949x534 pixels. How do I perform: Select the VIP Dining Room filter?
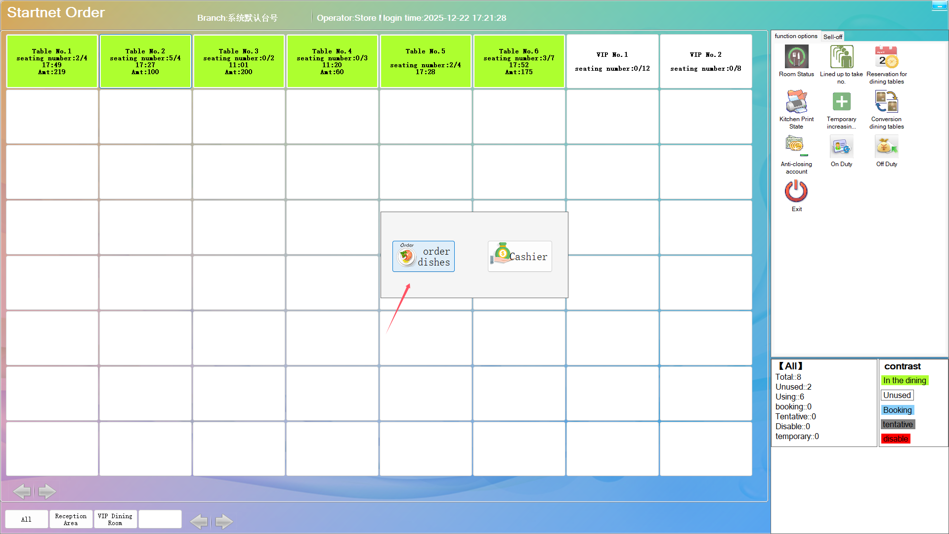(115, 519)
